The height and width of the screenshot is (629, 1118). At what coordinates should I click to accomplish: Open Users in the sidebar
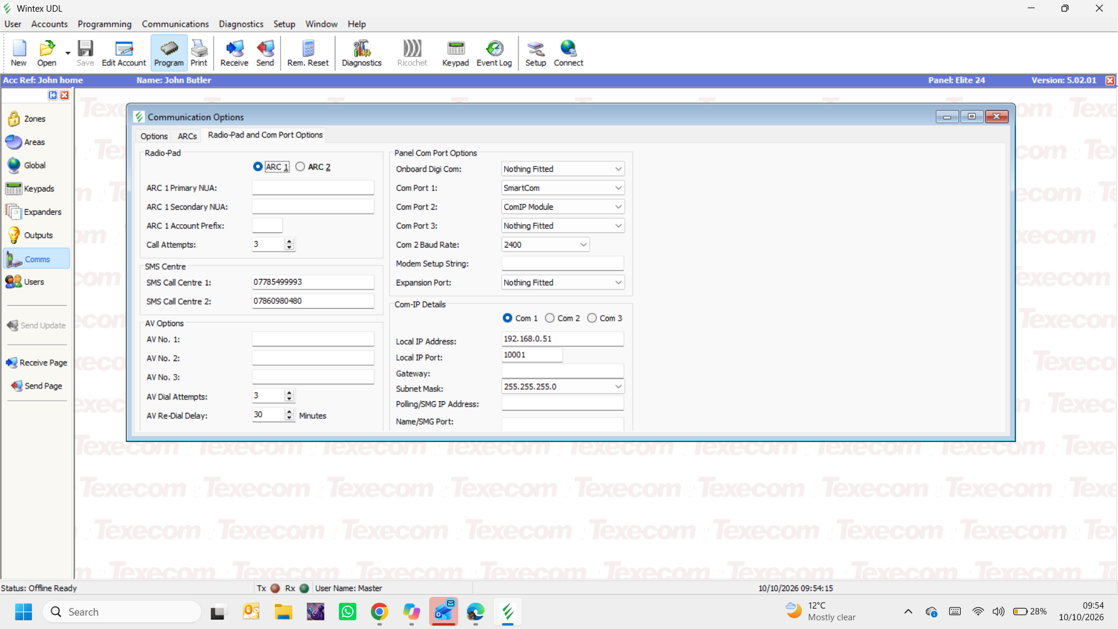(36, 282)
